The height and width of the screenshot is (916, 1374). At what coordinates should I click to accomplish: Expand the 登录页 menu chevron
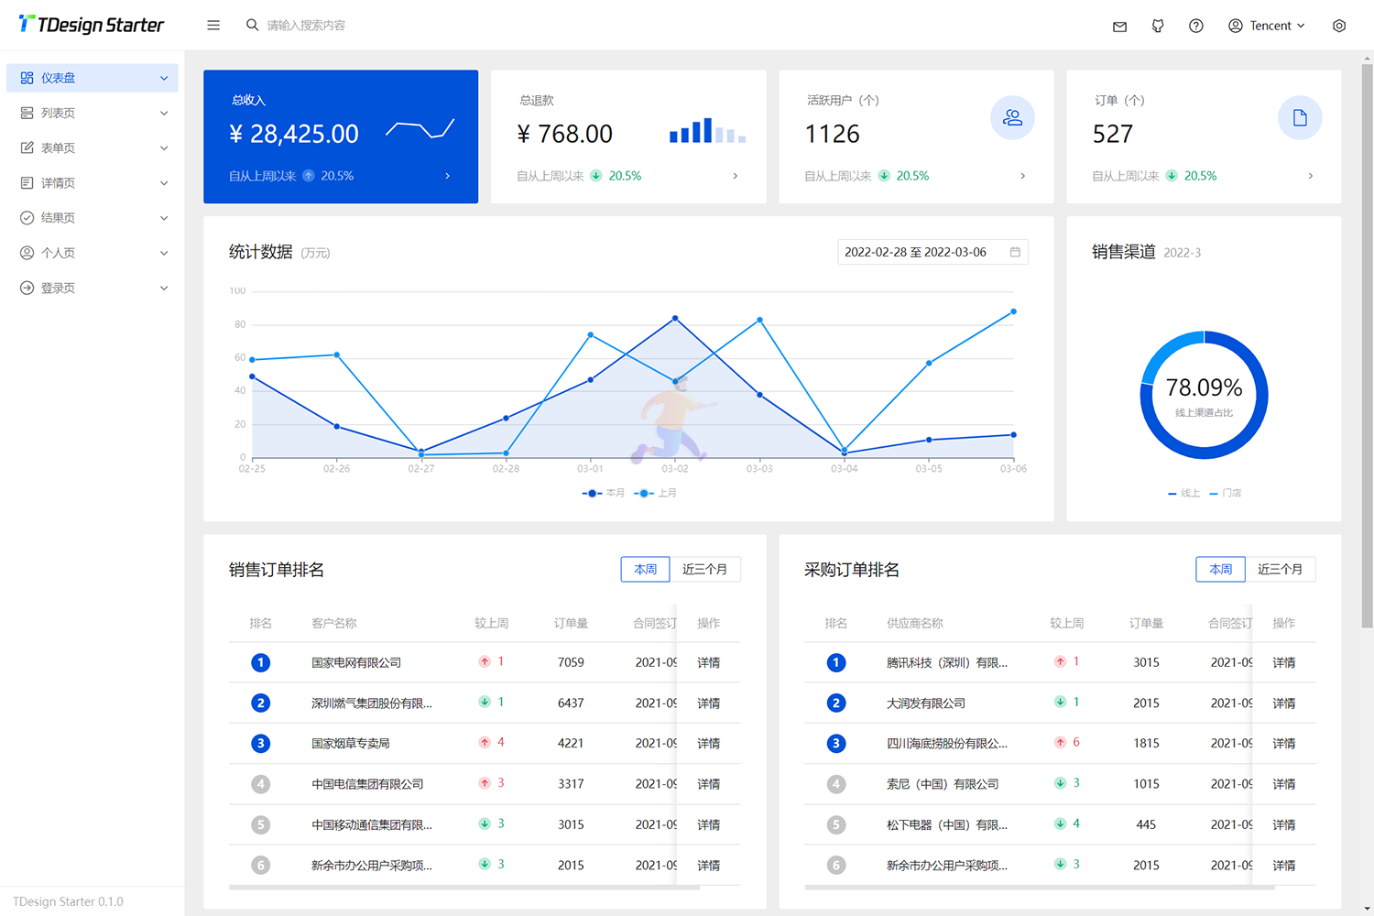(164, 288)
